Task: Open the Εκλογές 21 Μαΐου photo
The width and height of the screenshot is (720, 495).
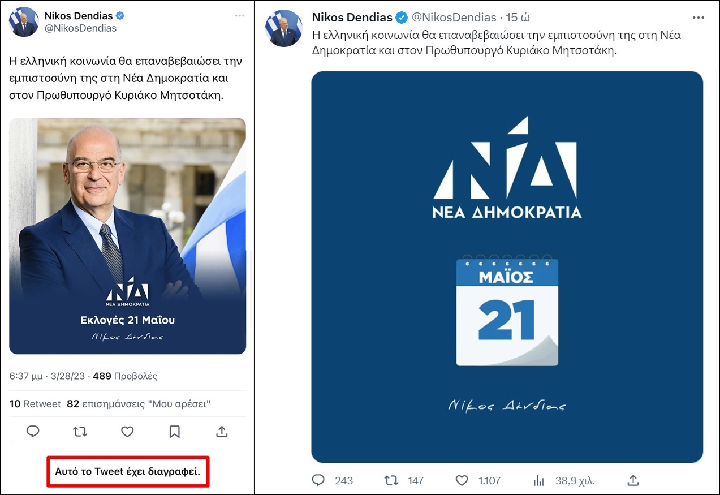Action: tap(127, 236)
